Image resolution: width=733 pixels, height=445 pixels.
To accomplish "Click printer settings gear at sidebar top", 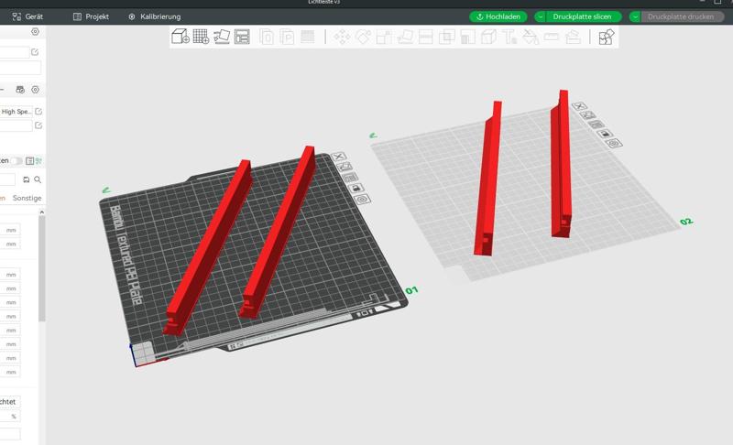I will click(35, 32).
